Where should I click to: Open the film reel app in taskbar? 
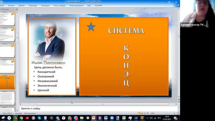pyautogui.click(x=33, y=118)
